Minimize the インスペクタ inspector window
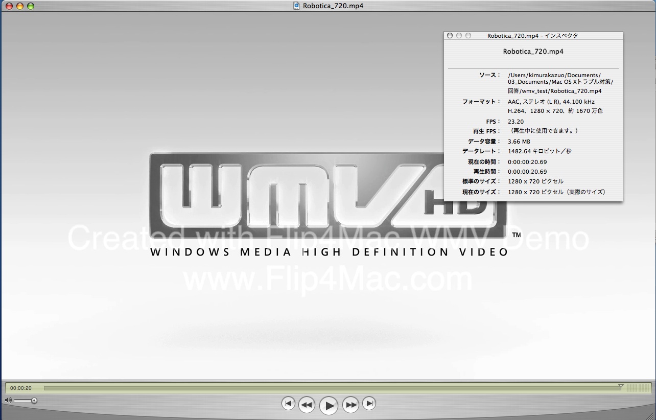Viewport: 656px width, 420px height. click(459, 36)
